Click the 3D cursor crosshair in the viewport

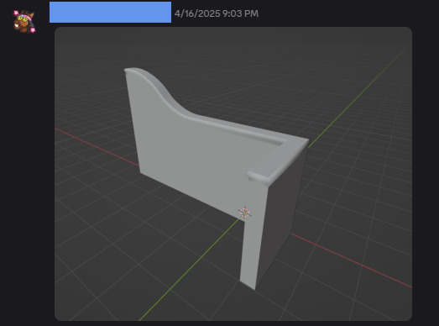point(244,213)
